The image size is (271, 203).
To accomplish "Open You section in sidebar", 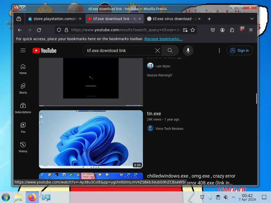I will pyautogui.click(x=23, y=128).
